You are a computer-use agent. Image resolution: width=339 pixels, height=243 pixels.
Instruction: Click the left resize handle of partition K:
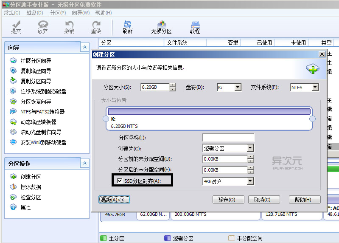[x=106, y=119]
